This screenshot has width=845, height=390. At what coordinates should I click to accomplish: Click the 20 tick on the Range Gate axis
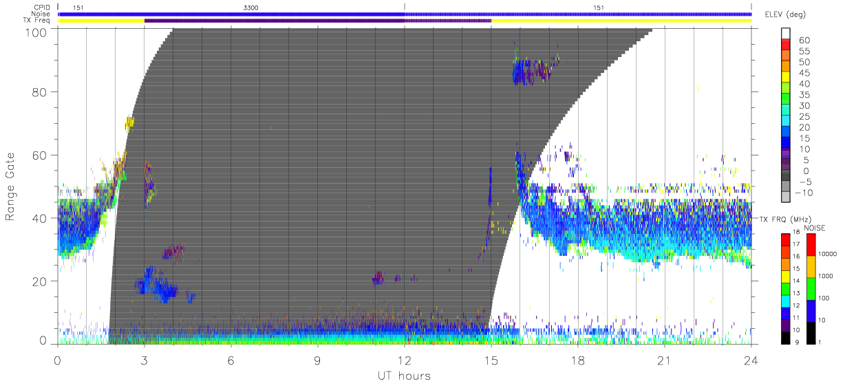click(39, 281)
